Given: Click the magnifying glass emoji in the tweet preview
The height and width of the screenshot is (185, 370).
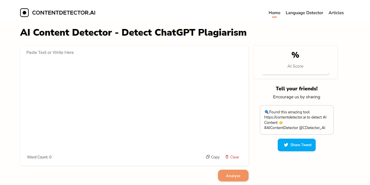Looking at the screenshot, I should pos(267,112).
